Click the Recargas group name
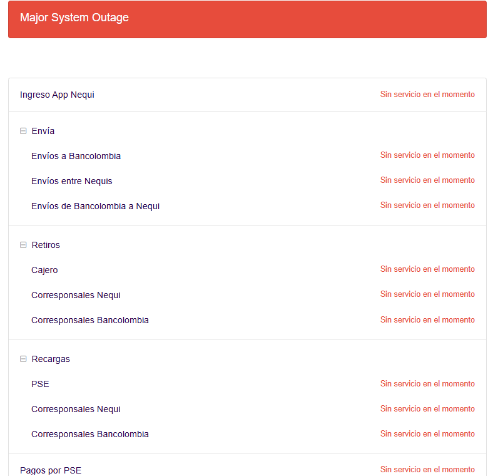This screenshot has height=476, width=488. click(x=51, y=359)
